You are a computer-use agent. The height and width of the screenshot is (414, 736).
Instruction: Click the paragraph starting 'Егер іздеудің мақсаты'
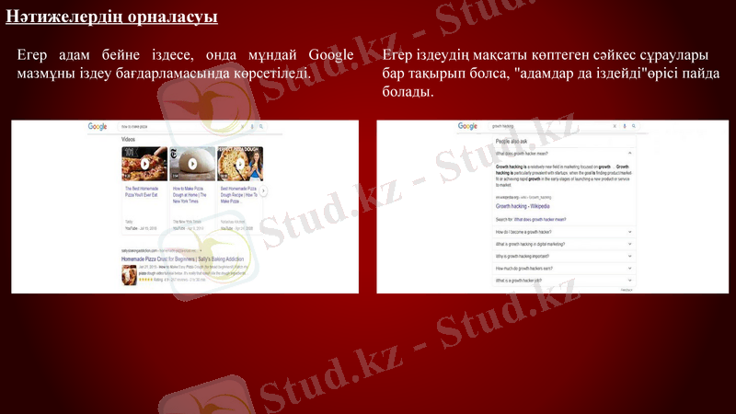click(550, 74)
